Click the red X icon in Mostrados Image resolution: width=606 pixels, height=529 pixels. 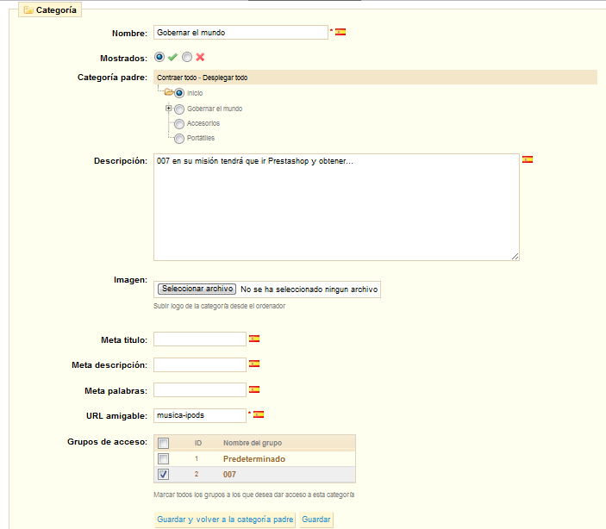pyautogui.click(x=200, y=57)
